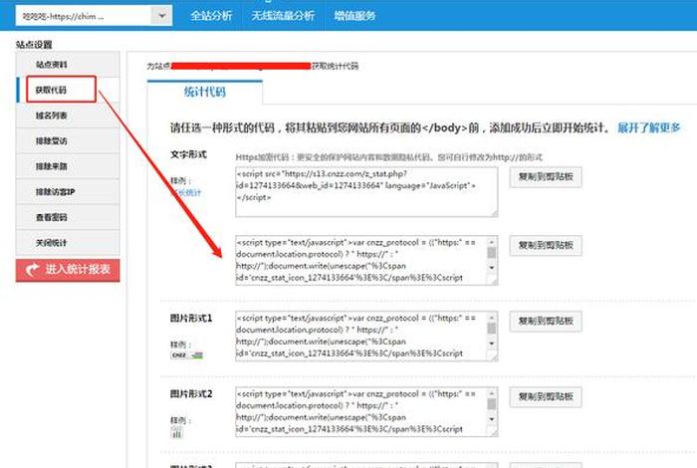Copy the second 文字形式 code to clipboard
This screenshot has height=468, width=697.
tap(546, 245)
